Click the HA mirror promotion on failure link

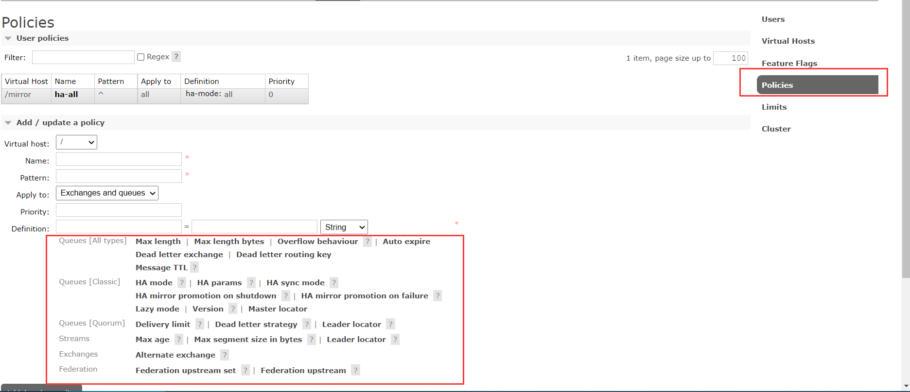(x=365, y=296)
